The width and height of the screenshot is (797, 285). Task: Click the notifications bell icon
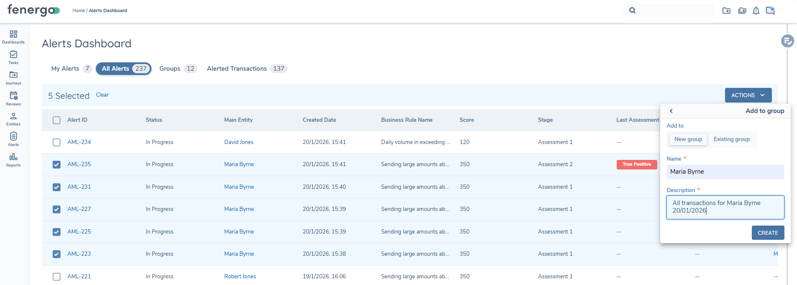756,11
